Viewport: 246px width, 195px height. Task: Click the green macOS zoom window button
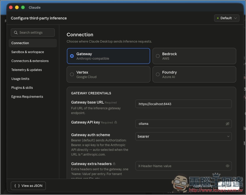coord(23,7)
